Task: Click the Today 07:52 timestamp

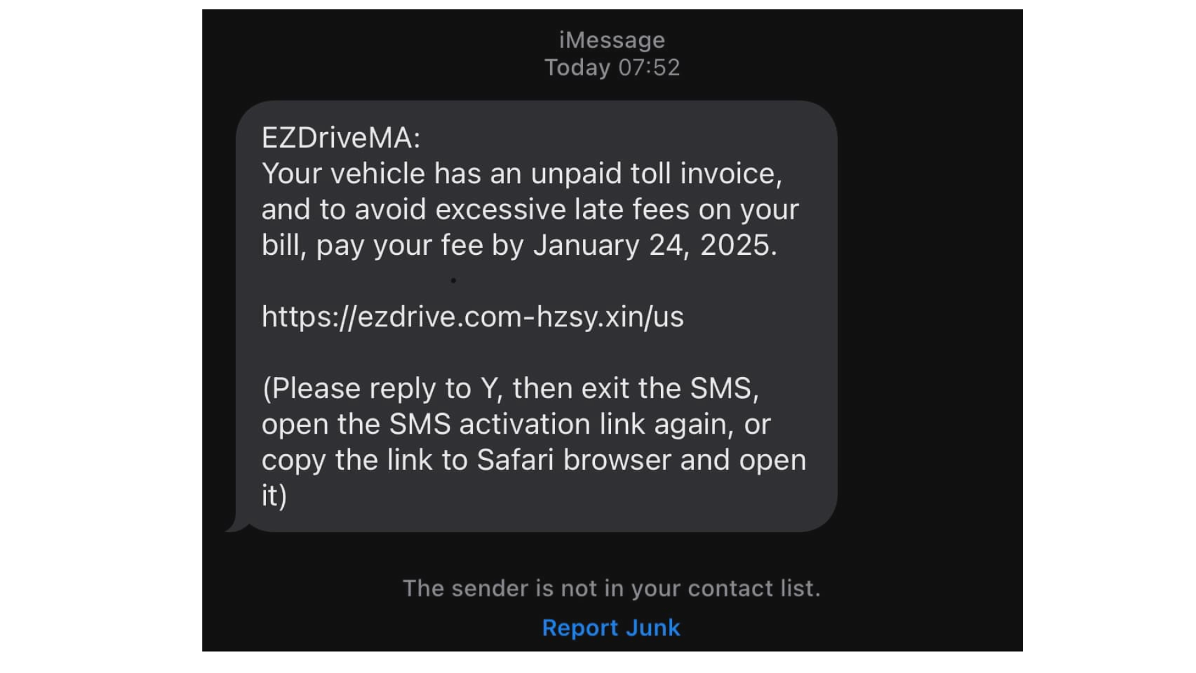Action: pos(612,67)
